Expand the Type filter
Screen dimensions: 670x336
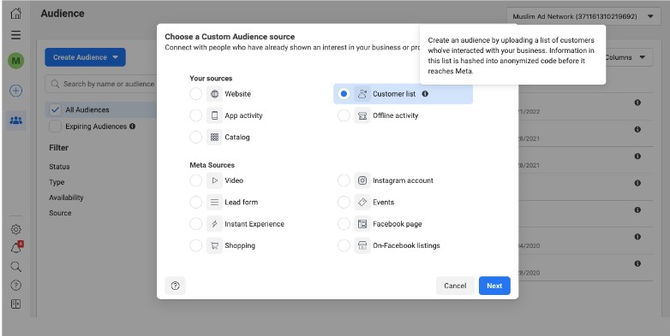[x=57, y=182]
